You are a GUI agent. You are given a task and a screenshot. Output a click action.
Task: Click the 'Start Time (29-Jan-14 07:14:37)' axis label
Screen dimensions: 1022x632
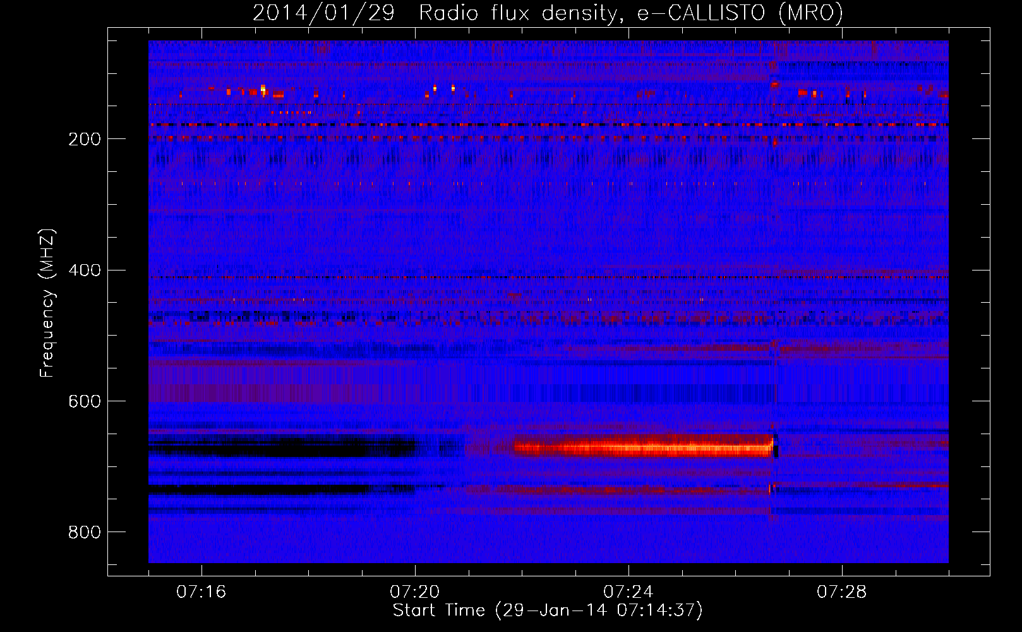[548, 611]
